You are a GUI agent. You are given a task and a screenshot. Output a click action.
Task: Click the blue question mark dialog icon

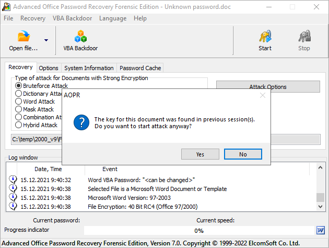coord(81,123)
